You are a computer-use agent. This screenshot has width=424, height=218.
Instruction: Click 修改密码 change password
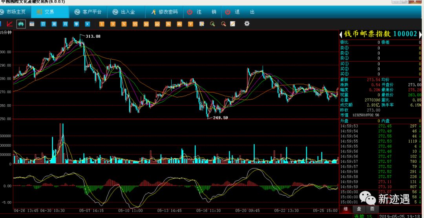[x=164, y=12]
